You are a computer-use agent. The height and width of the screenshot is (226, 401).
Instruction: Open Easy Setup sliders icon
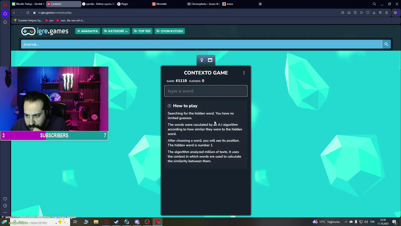click(380, 13)
